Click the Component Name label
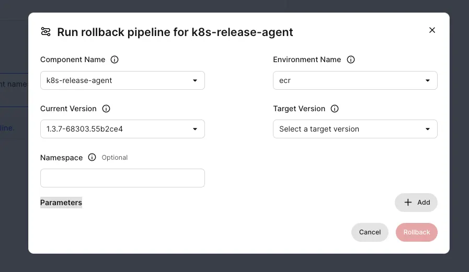The image size is (469, 272). (x=73, y=60)
